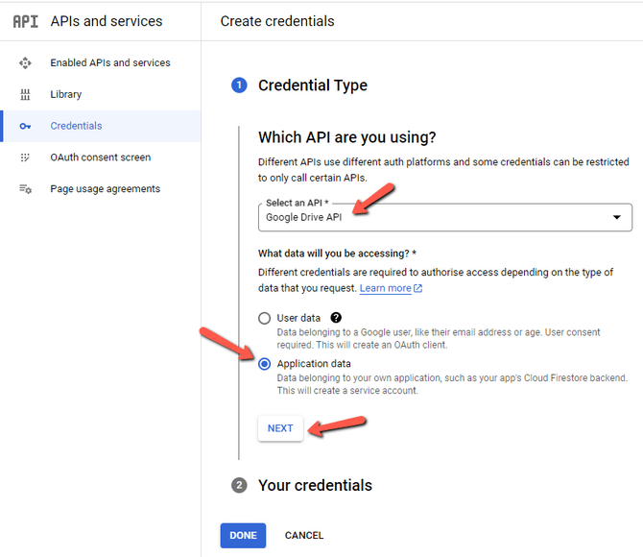The width and height of the screenshot is (643, 557).
Task: Click the Page usage agreements icon
Action: [x=25, y=189]
